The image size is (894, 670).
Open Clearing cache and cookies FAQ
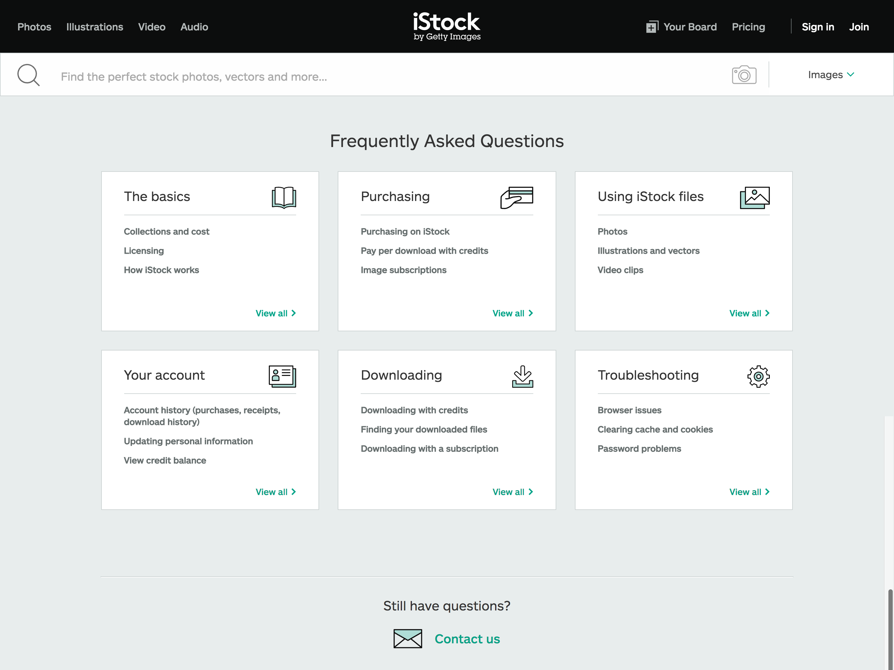coord(655,430)
